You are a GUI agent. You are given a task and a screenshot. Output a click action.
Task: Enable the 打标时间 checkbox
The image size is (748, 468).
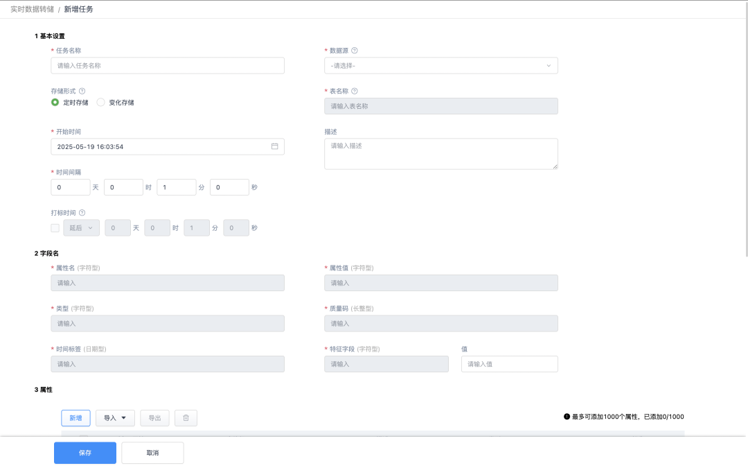coord(55,228)
